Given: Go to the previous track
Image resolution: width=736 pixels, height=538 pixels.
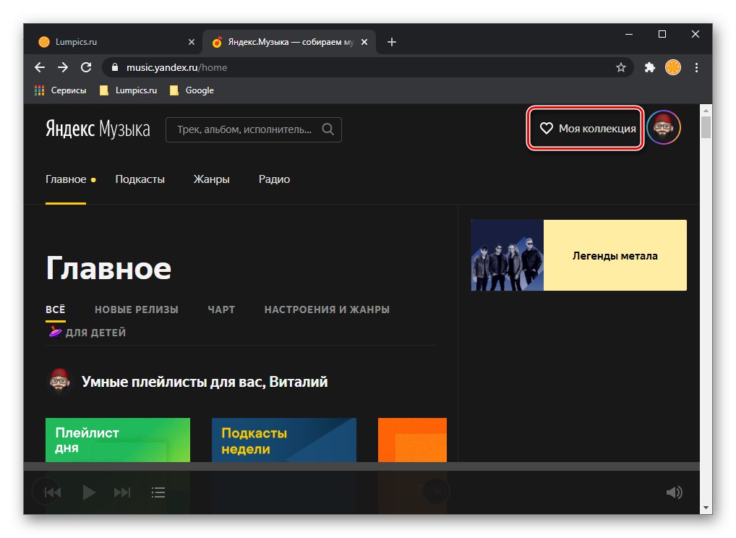Looking at the screenshot, I should pyautogui.click(x=51, y=492).
